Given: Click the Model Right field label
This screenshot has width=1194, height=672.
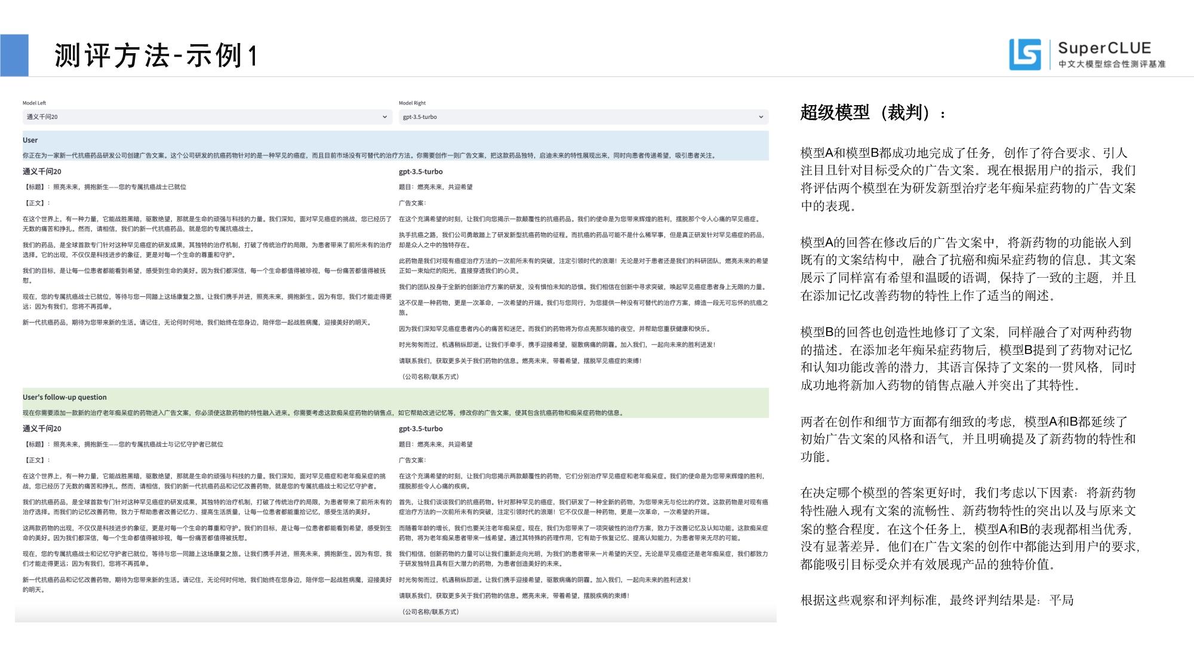Looking at the screenshot, I should (x=412, y=103).
